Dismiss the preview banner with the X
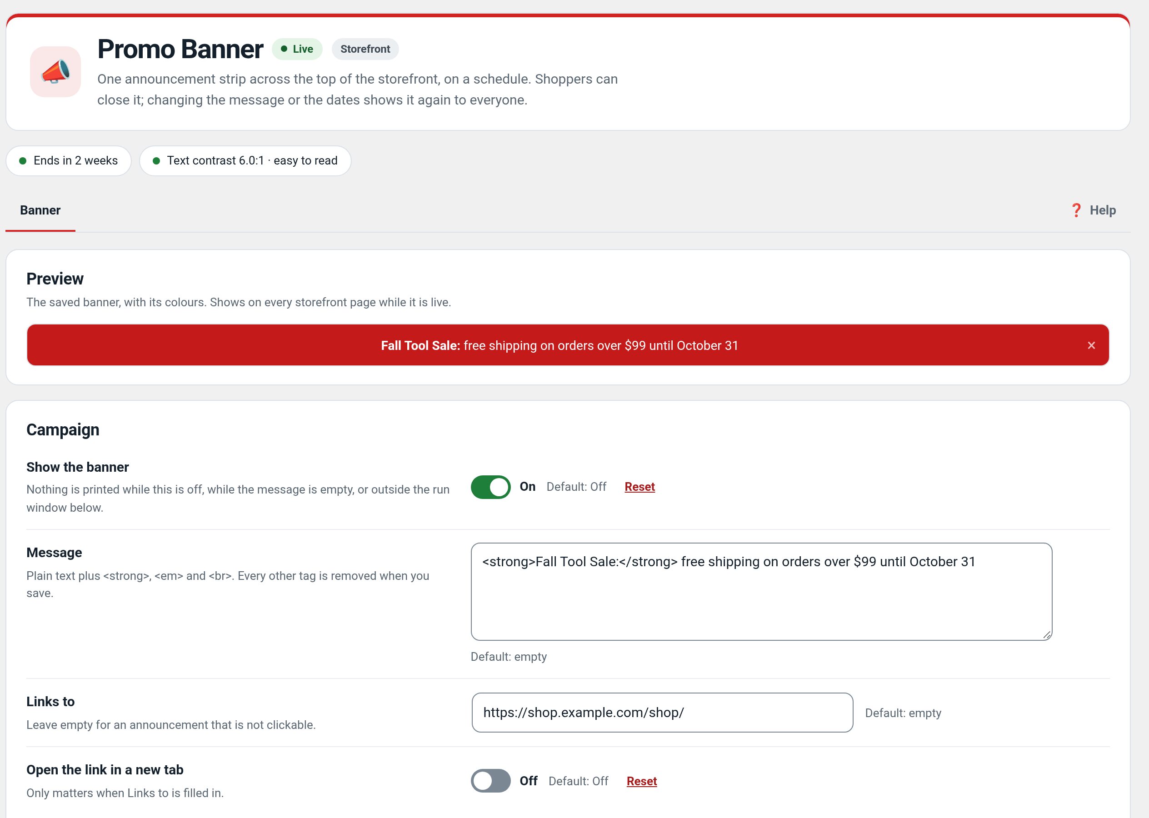 coord(1091,345)
